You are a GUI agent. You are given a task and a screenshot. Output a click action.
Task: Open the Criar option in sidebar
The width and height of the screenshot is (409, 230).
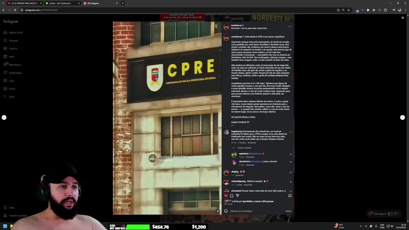(x=9, y=81)
